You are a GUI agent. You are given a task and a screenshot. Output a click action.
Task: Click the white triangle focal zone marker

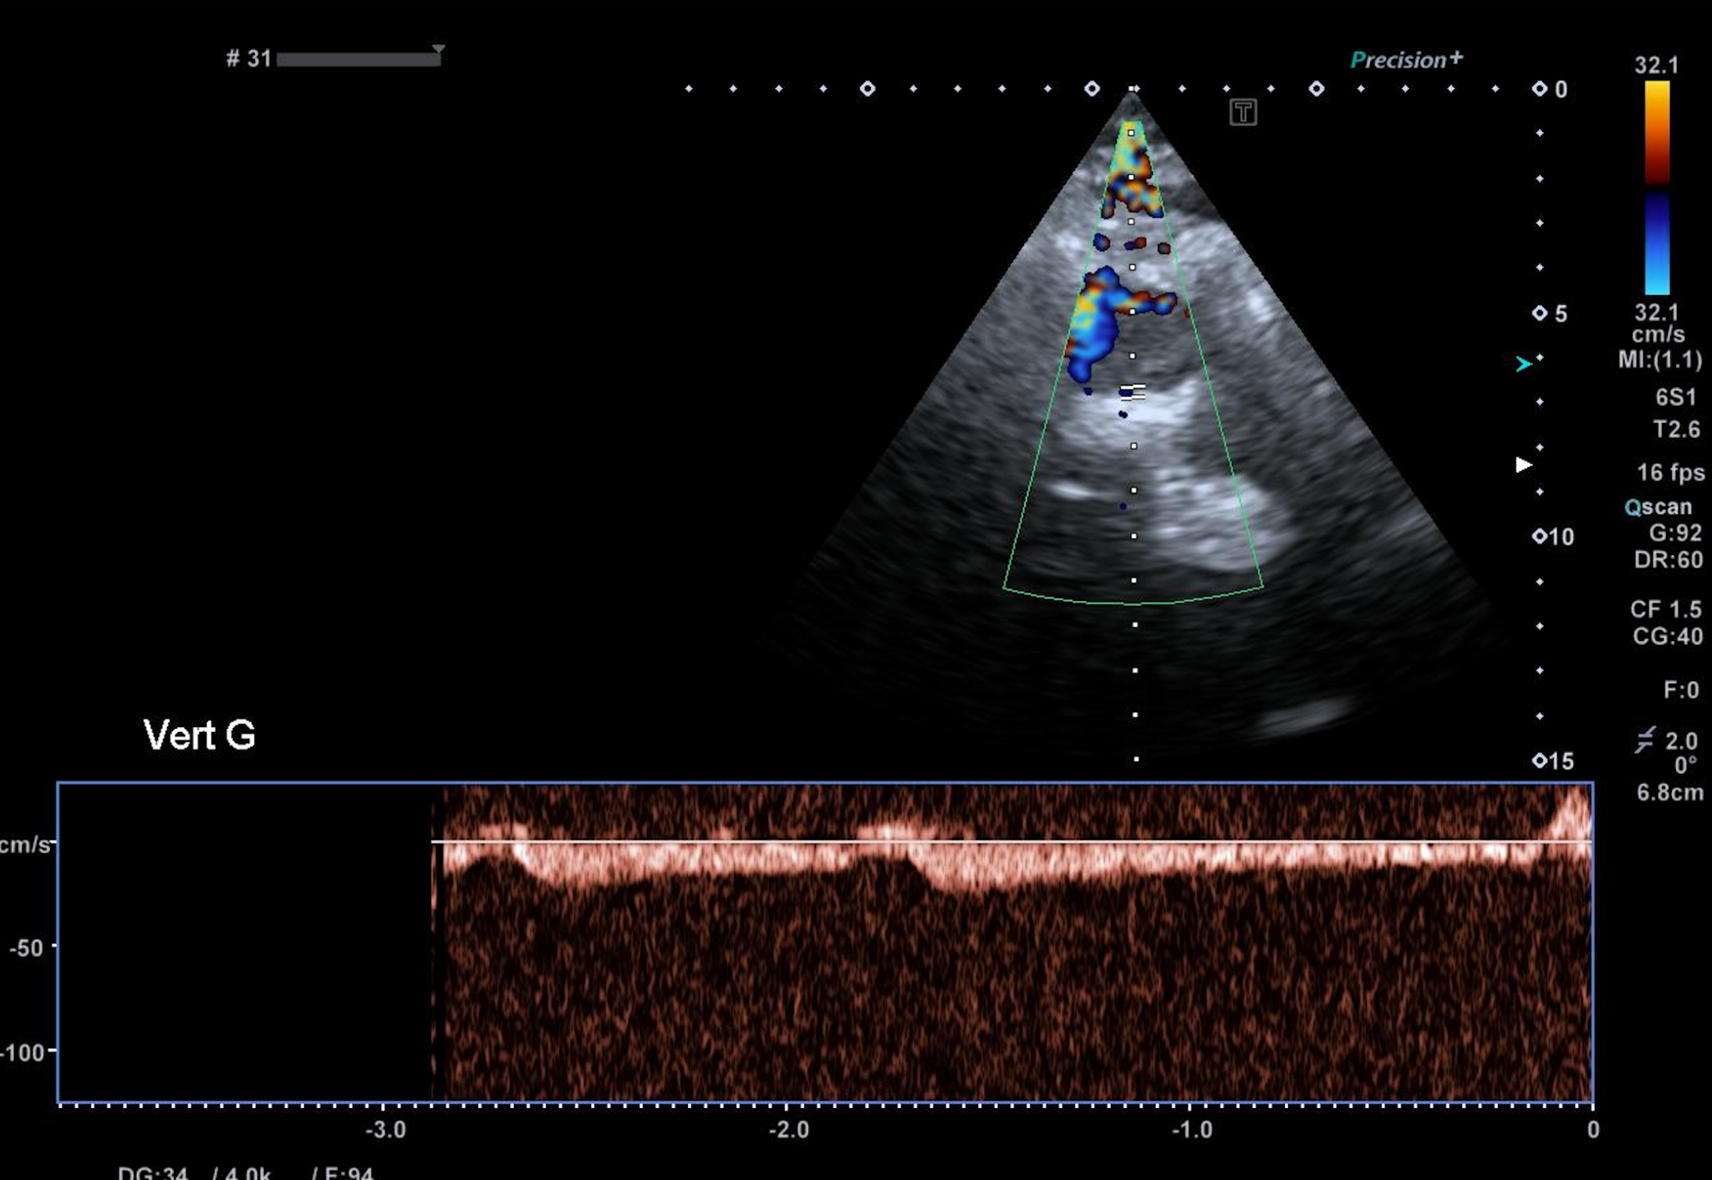coord(1524,465)
